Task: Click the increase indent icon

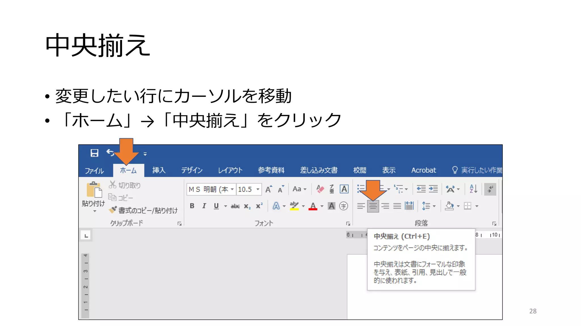Action: (433, 189)
